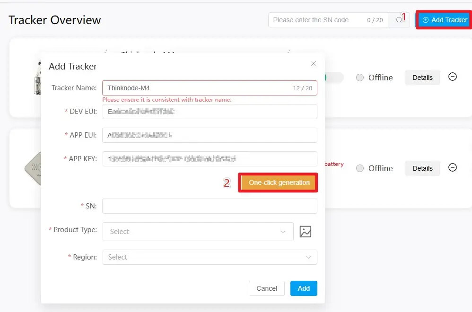Expand the Region select dropdown
This screenshot has width=472, height=312.
pos(210,257)
